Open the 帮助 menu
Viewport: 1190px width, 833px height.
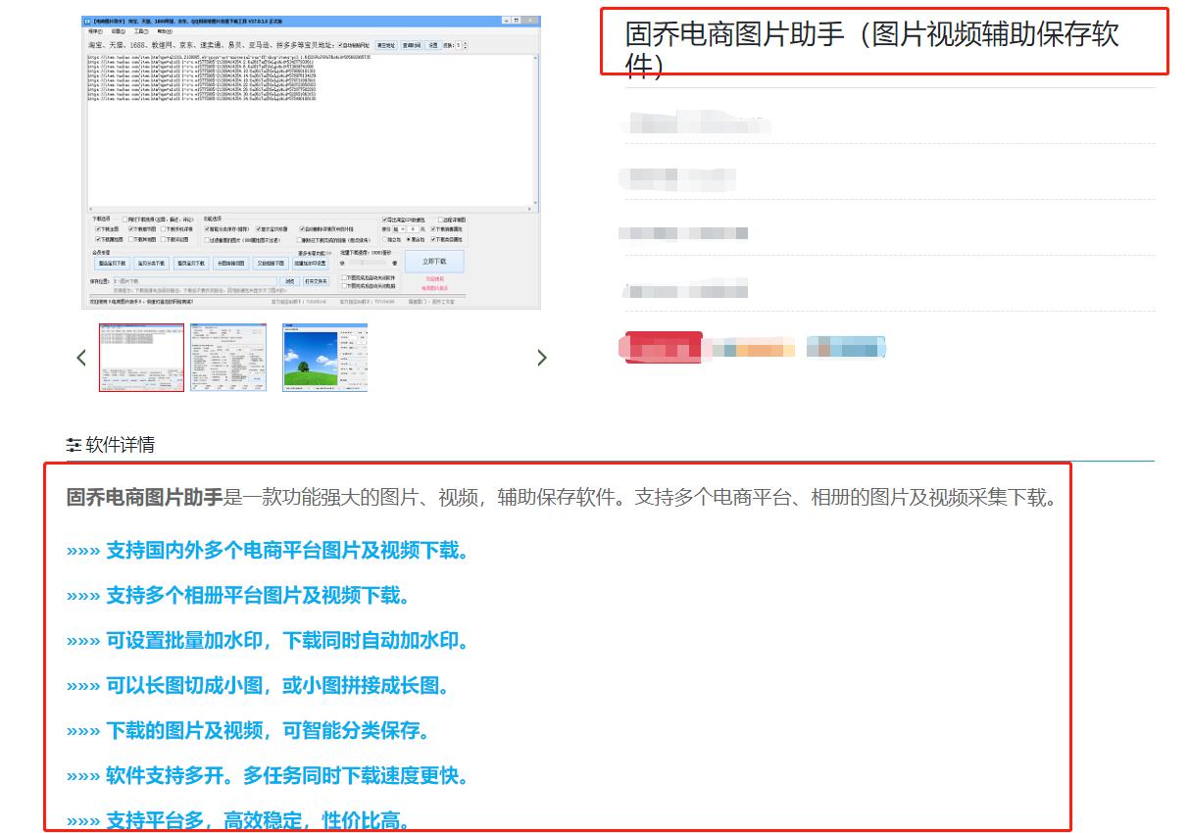click(166, 29)
